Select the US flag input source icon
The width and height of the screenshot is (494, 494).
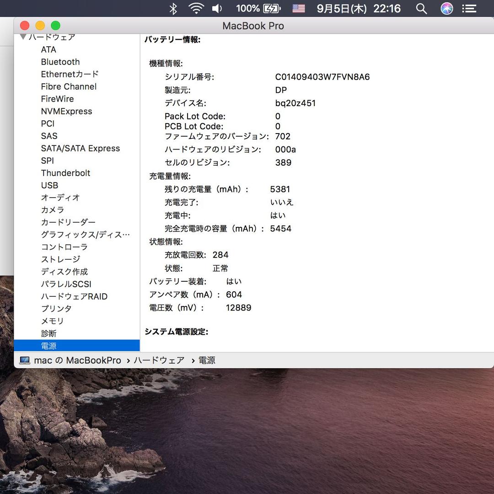pyautogui.click(x=298, y=8)
